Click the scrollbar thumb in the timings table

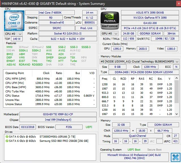pyautogui.click(x=176, y=92)
